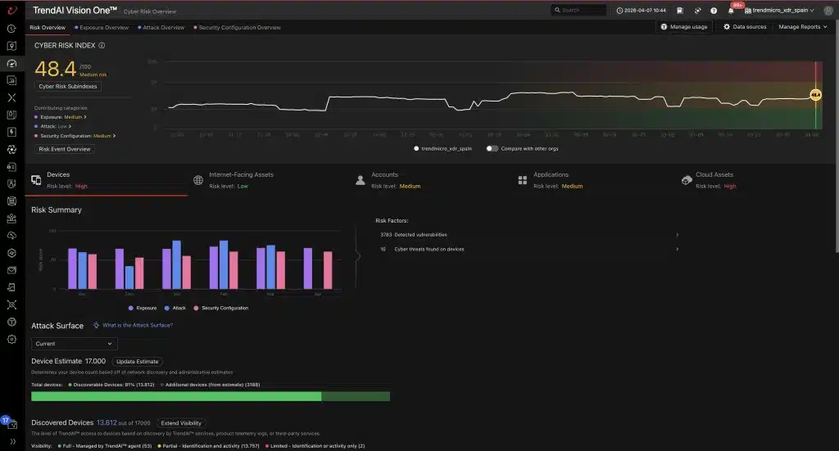Open the Manage Reports dropdown
This screenshot has width=839, height=451.
click(x=803, y=27)
